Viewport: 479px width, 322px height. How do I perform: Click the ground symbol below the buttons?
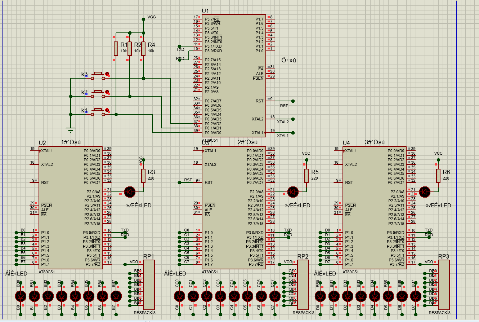[71, 130]
